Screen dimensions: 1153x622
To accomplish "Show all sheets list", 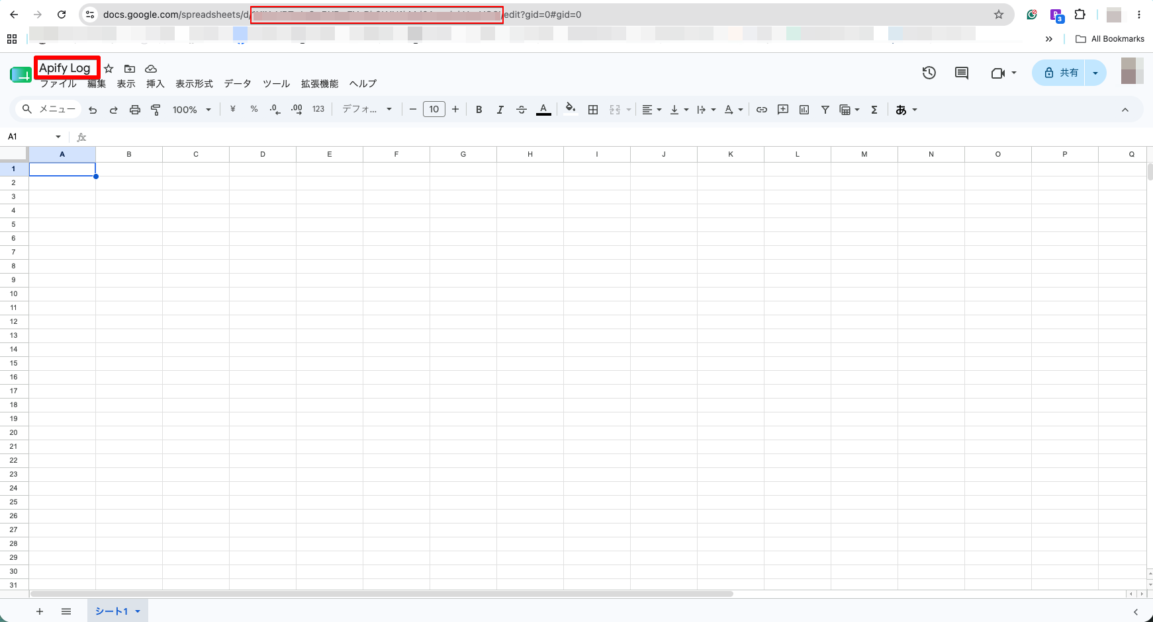I will (x=66, y=611).
